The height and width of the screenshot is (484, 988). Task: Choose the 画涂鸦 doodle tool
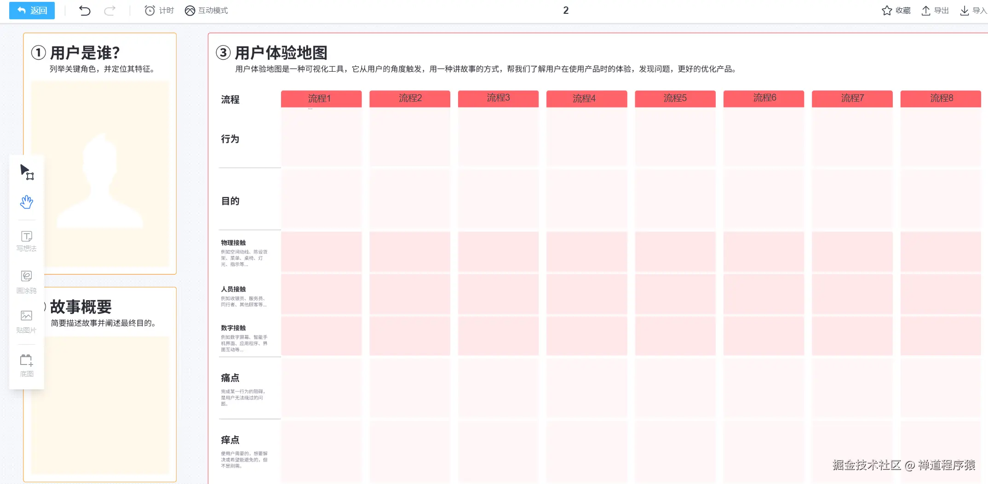[x=27, y=282]
